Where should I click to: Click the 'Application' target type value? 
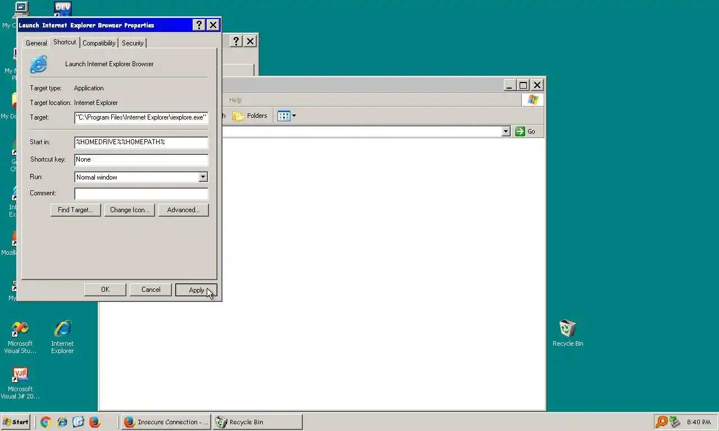coord(89,88)
